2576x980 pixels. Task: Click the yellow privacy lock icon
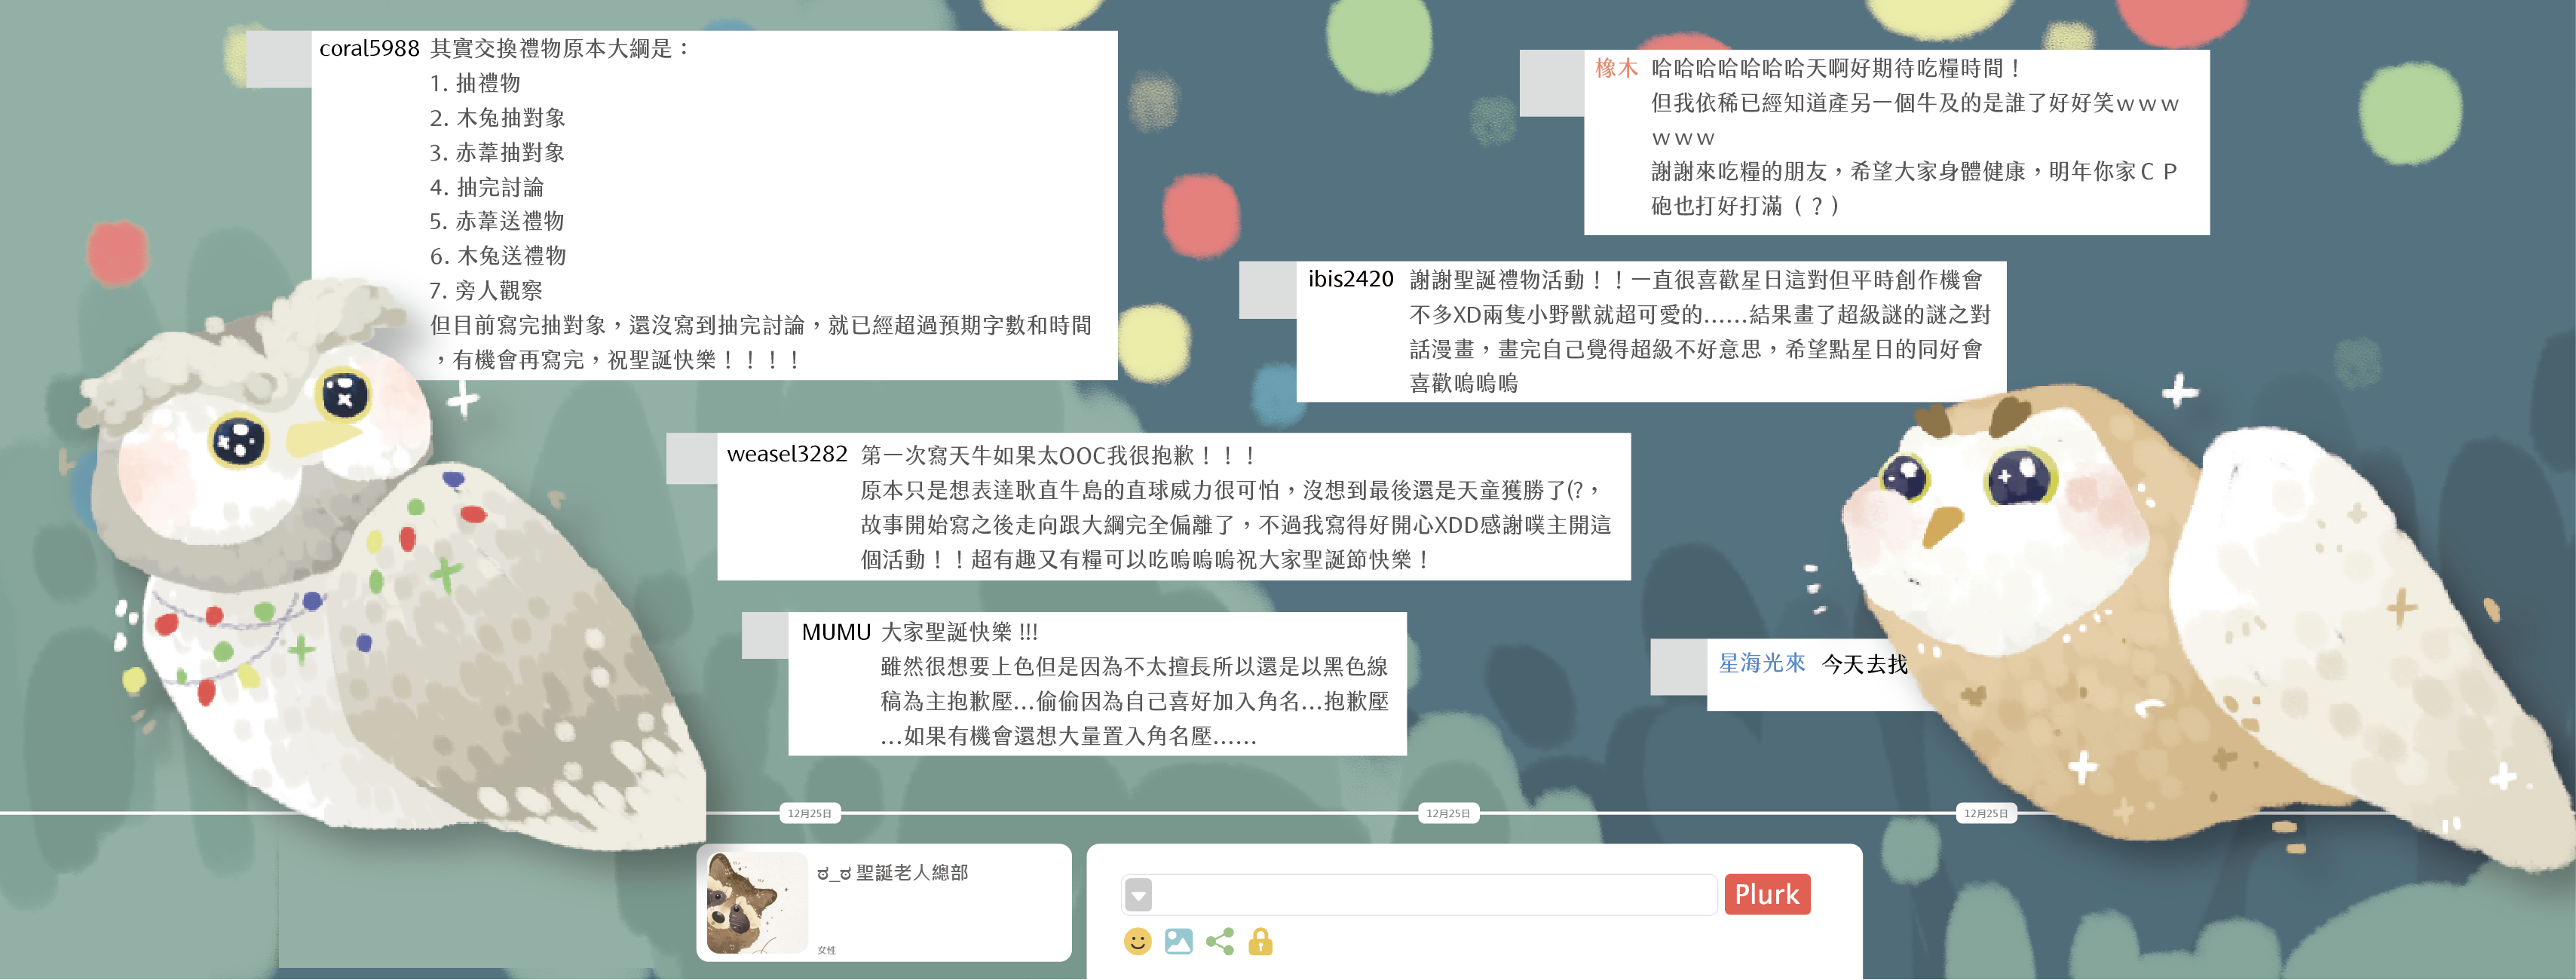point(1260,941)
